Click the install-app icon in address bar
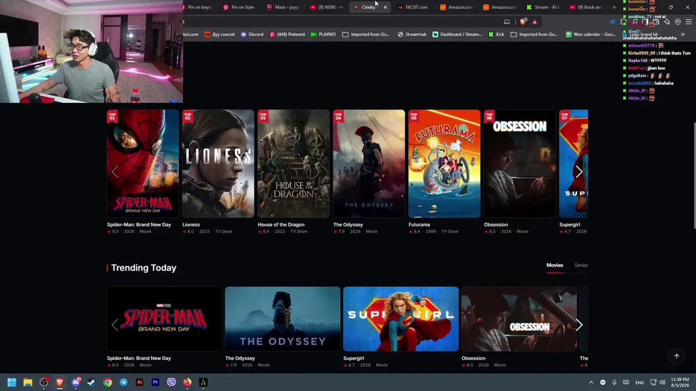Image resolution: width=696 pixels, height=391 pixels. (507, 22)
